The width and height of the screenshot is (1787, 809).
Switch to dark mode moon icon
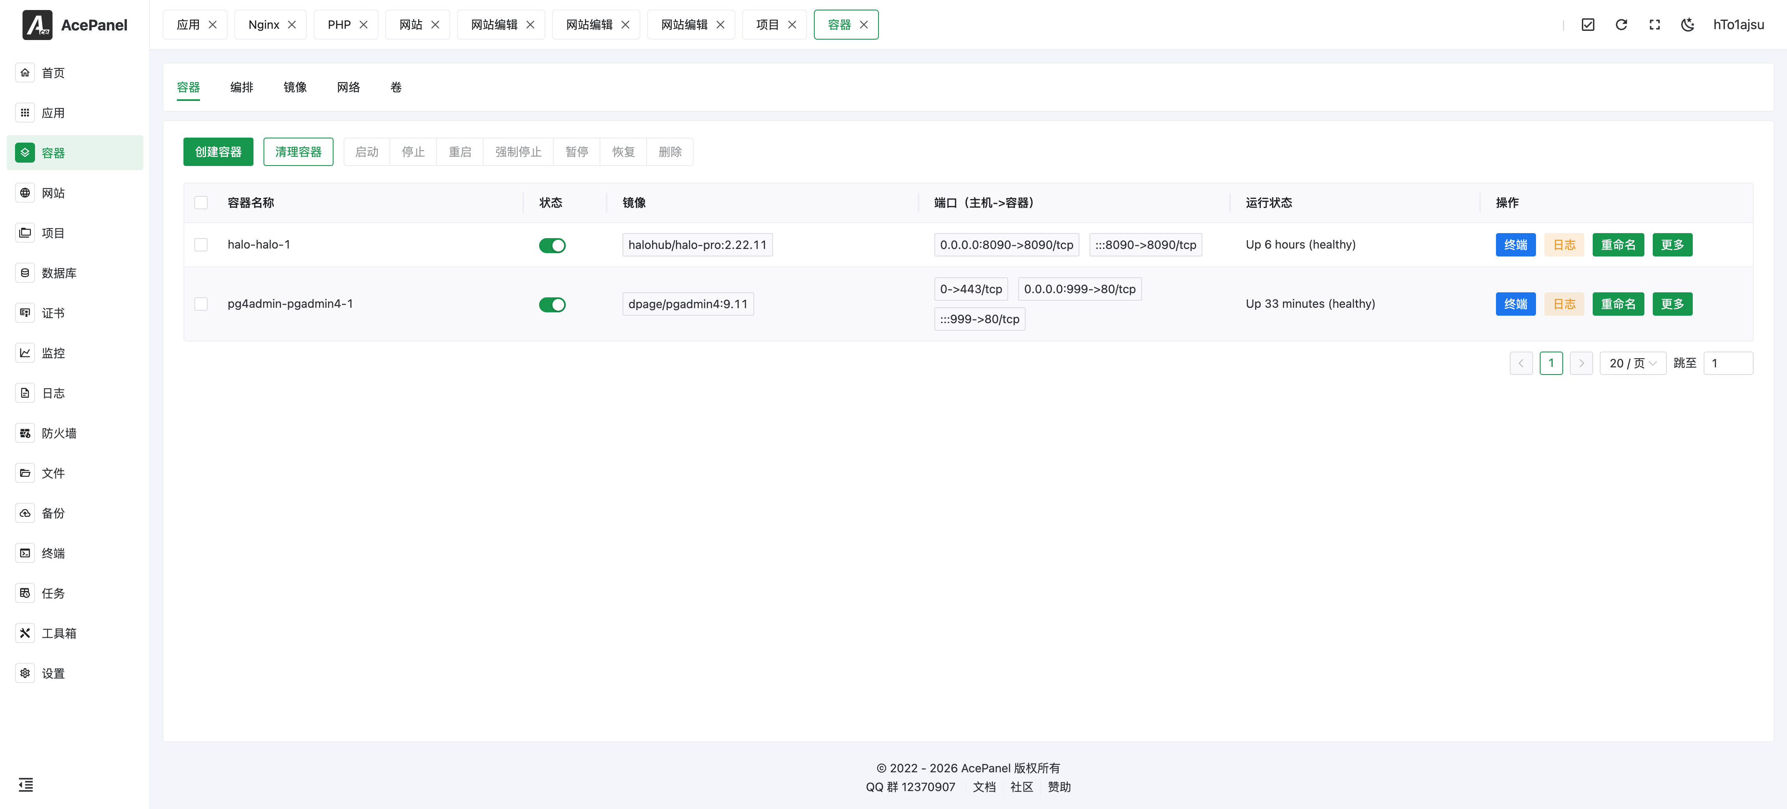(1688, 25)
